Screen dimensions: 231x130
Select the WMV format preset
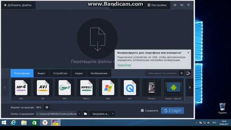(x=108, y=89)
